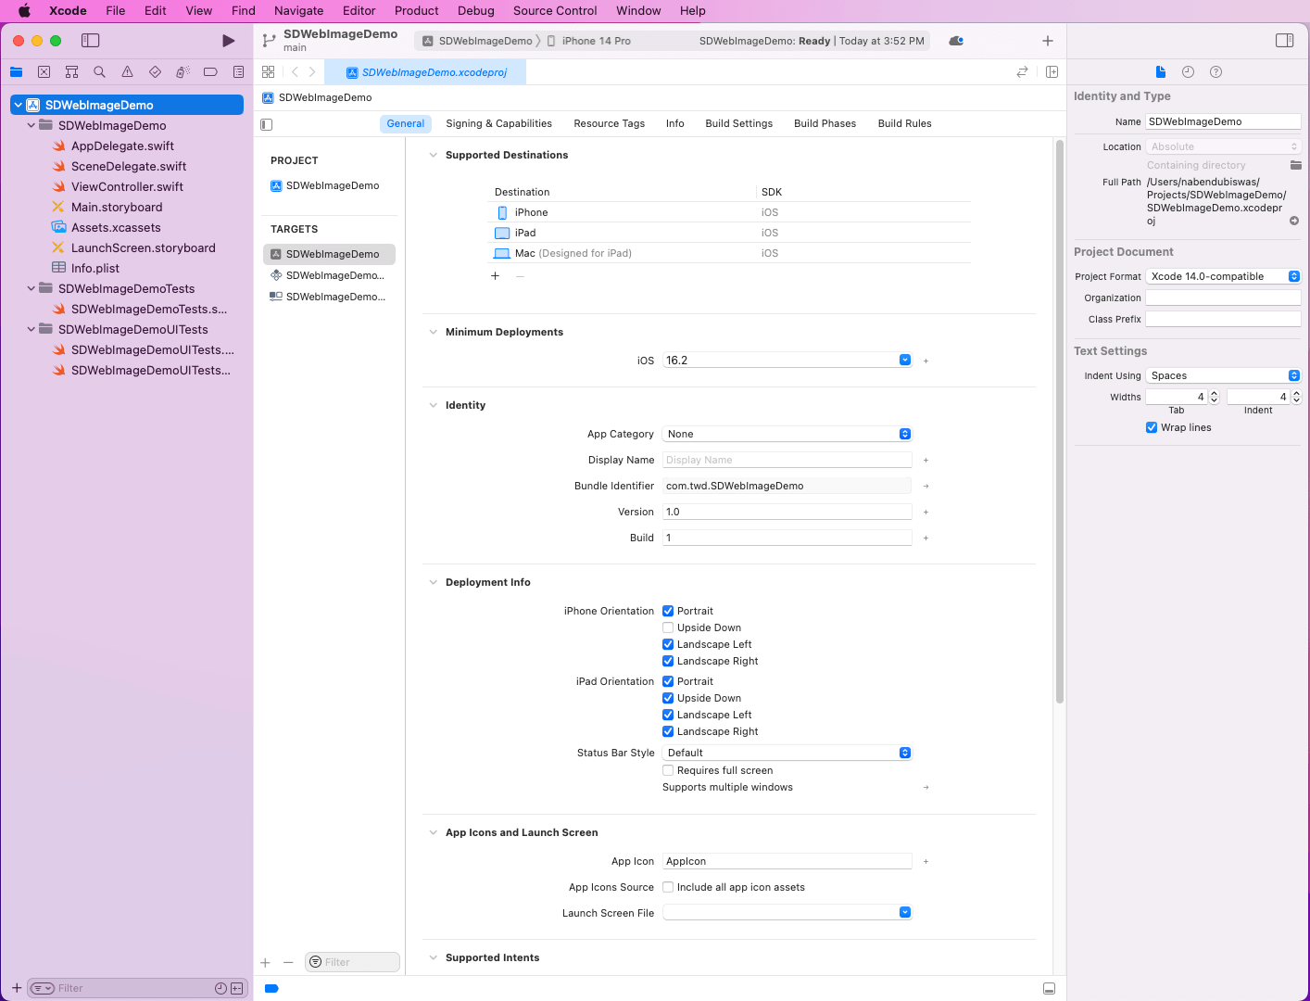This screenshot has height=1001, width=1310.
Task: Uncheck the Wrap lines checkbox
Action: click(1152, 428)
